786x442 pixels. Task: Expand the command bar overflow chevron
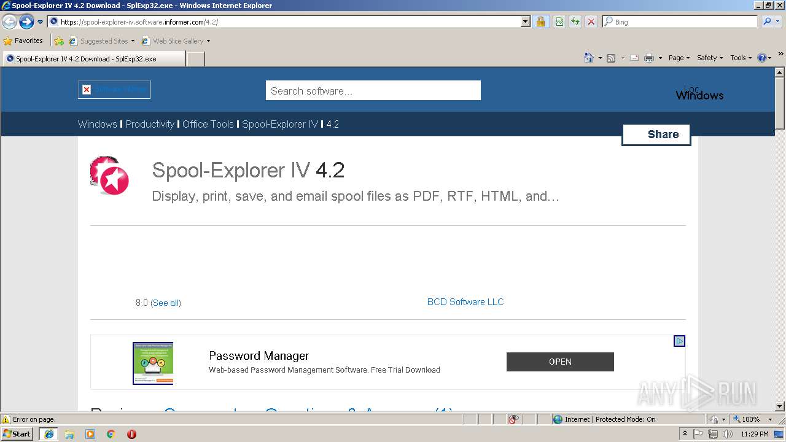(x=780, y=54)
